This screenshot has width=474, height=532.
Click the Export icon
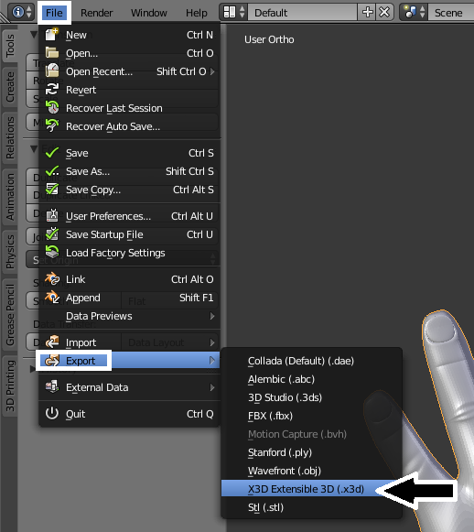[x=52, y=361]
